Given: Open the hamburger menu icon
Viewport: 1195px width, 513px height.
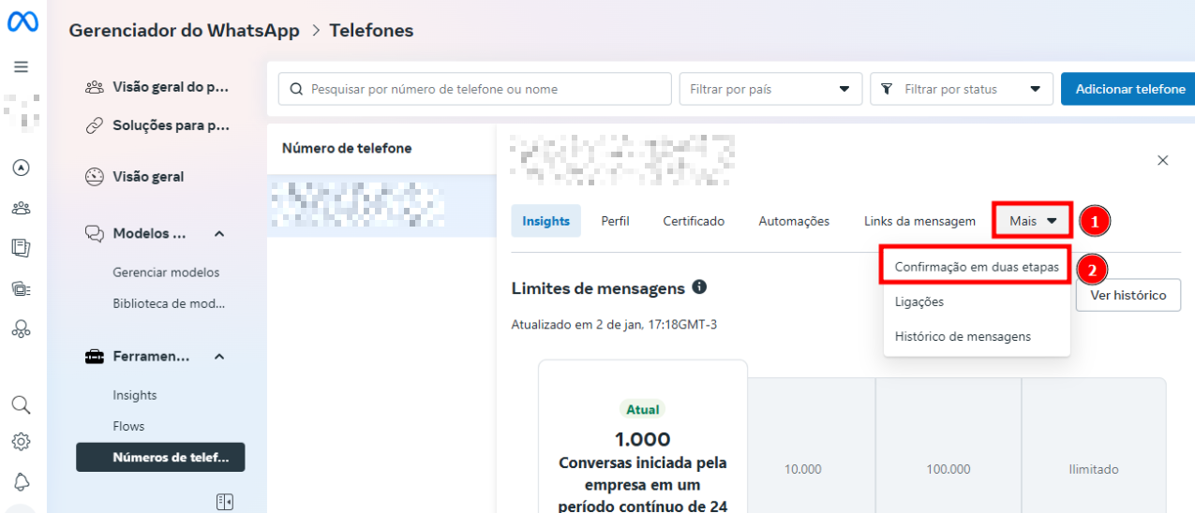Looking at the screenshot, I should pyautogui.click(x=21, y=67).
